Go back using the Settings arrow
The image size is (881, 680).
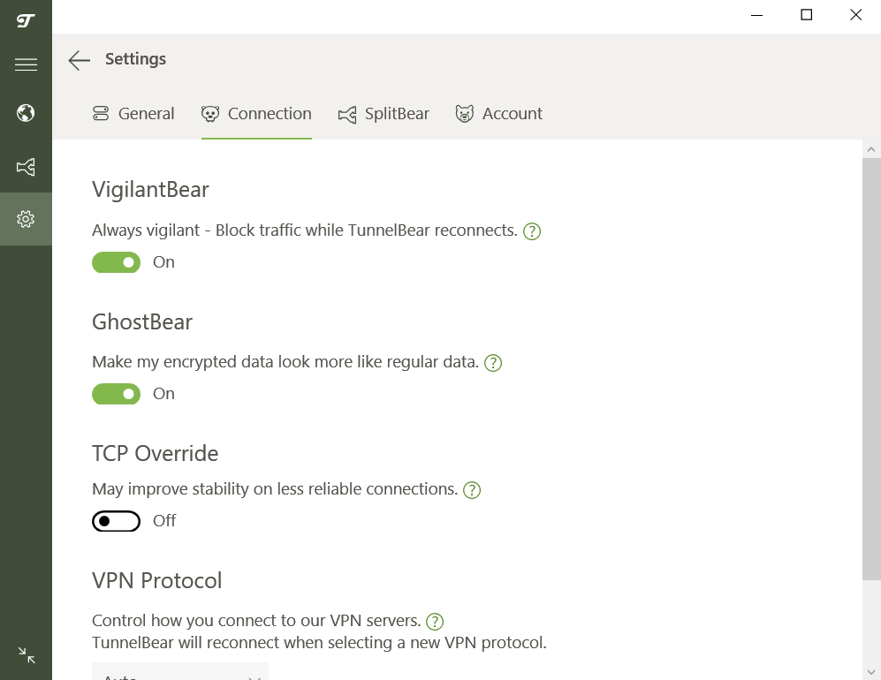80,60
